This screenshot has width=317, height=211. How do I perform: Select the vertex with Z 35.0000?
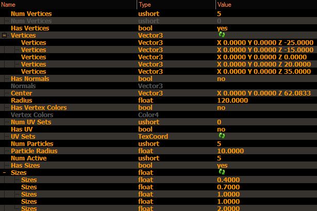[x=264, y=71]
